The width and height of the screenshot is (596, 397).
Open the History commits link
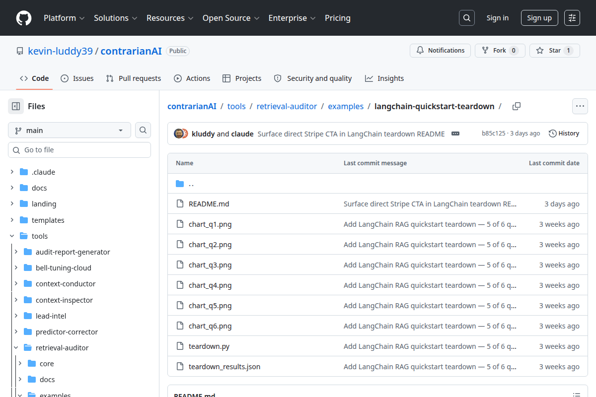click(564, 133)
